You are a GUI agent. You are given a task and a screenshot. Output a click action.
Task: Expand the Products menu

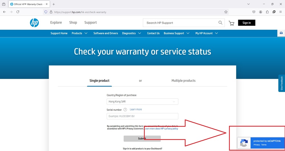tap(80, 33)
